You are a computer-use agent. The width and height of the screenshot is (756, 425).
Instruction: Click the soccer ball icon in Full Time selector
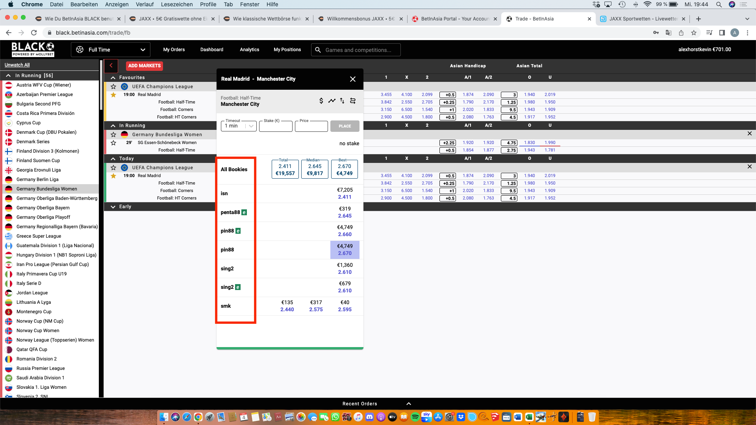(80, 50)
